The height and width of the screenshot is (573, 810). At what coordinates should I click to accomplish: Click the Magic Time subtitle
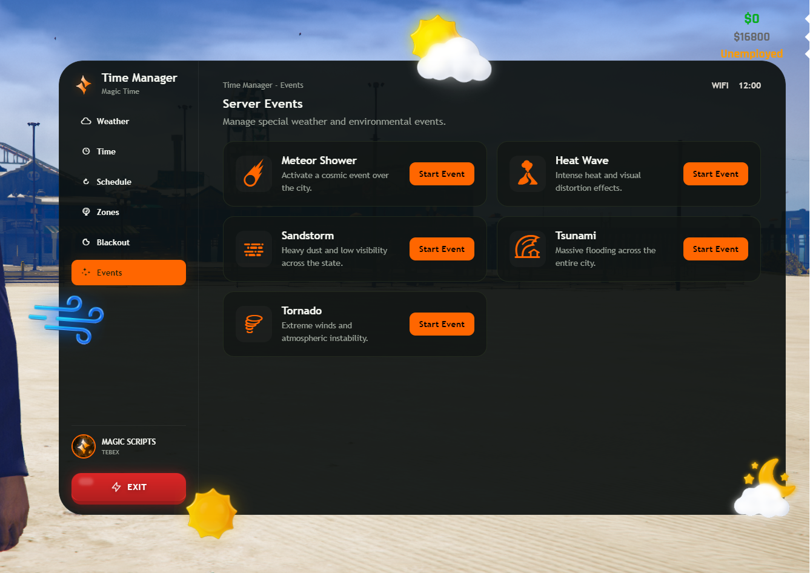coord(120,91)
